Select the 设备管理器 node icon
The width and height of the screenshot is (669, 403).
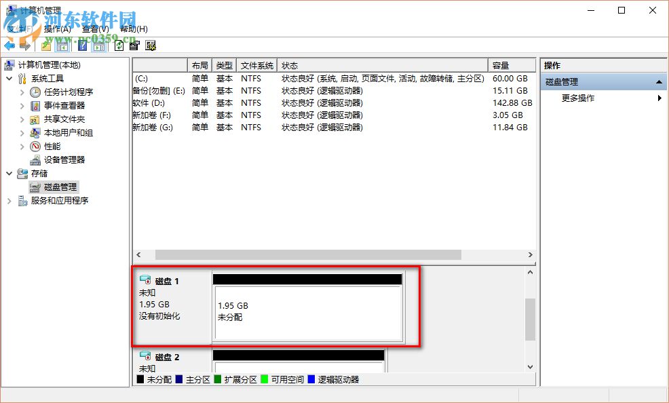[35, 160]
